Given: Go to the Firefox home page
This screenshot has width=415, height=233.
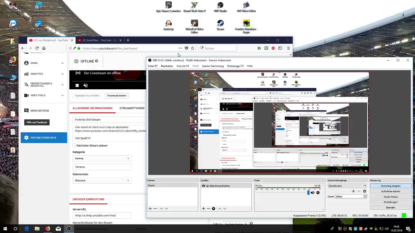Looking at the screenshot, I should tap(44, 48).
